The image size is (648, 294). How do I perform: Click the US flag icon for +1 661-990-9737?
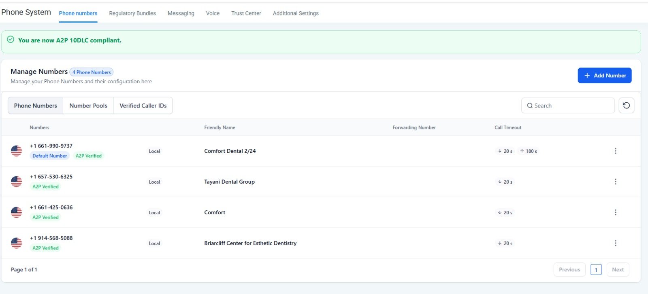pos(17,151)
